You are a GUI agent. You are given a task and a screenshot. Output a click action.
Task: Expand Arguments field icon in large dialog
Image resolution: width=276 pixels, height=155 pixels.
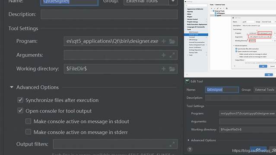coord(172,55)
